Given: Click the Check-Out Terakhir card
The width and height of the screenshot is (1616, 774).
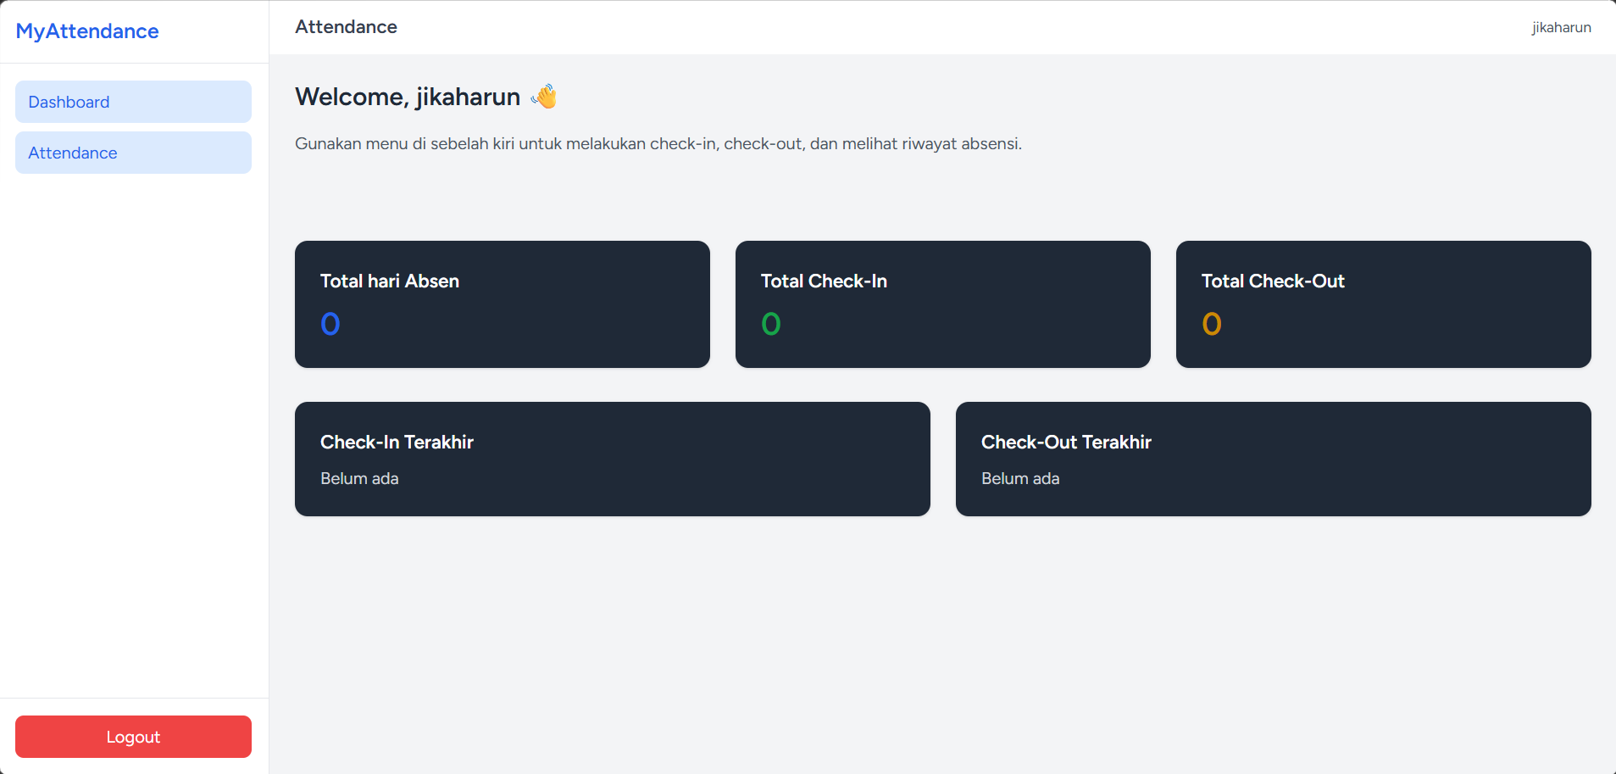Looking at the screenshot, I should 1273,459.
